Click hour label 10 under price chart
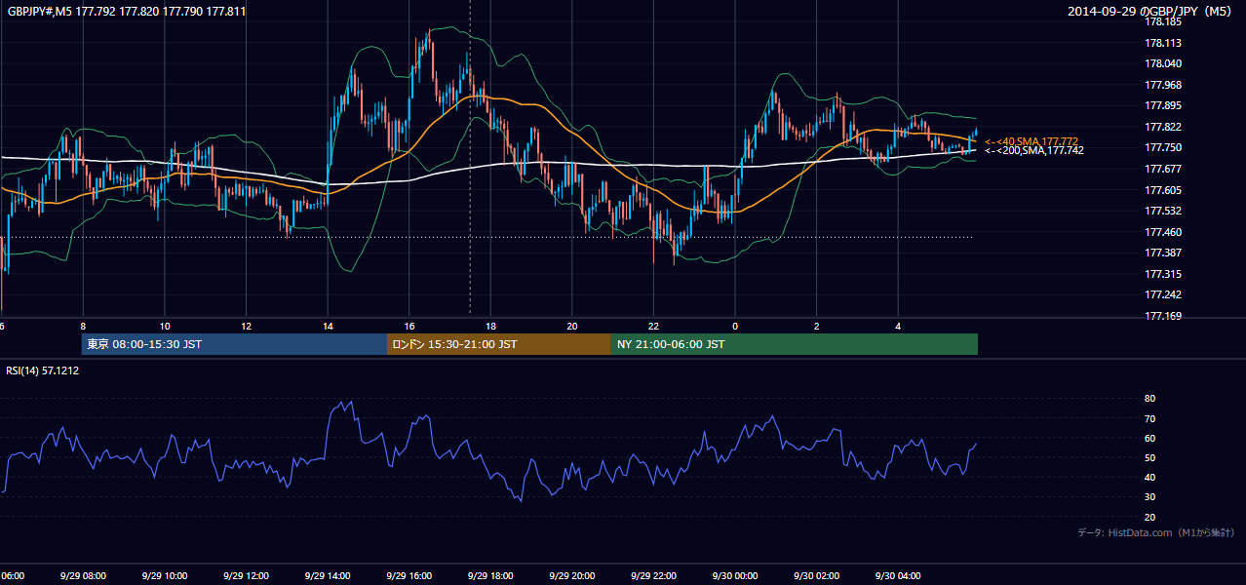Image resolution: width=1246 pixels, height=585 pixels. (x=165, y=326)
